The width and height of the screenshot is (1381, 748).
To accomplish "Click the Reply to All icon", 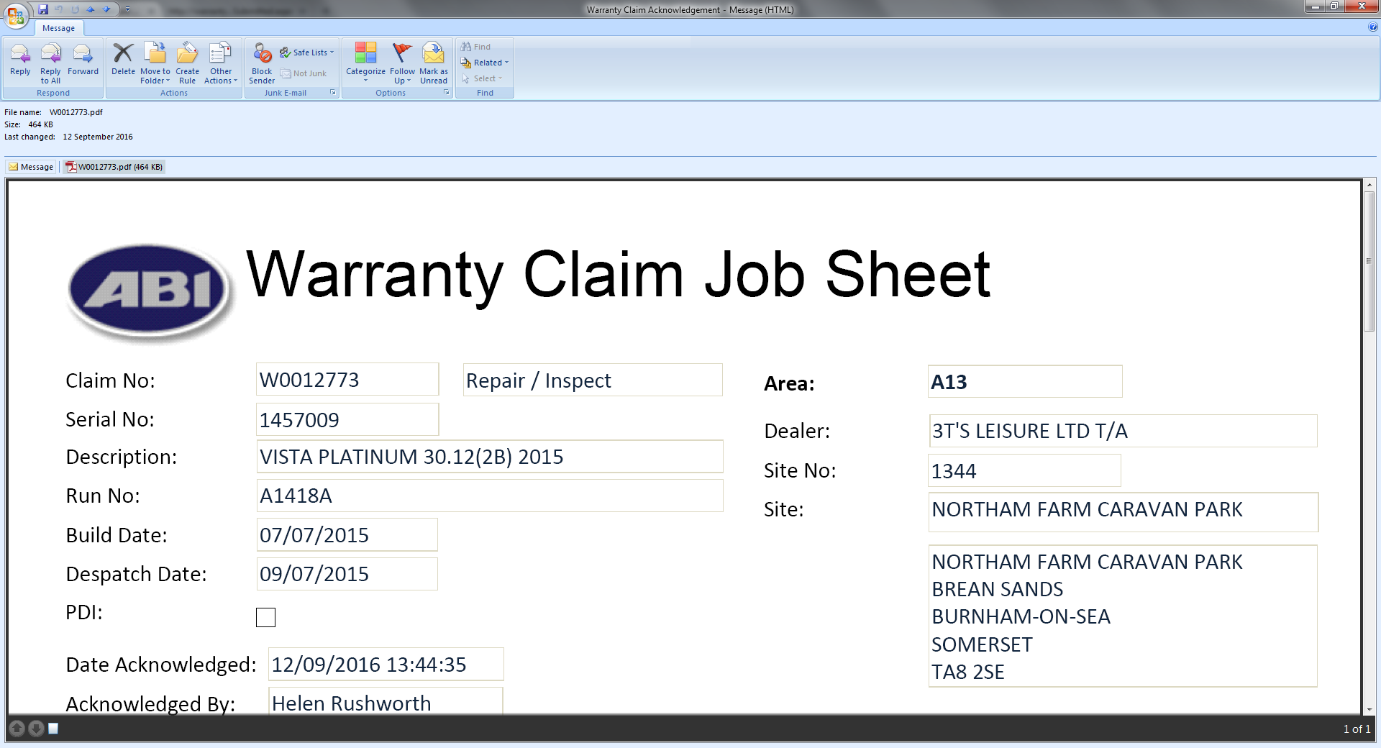I will point(50,62).
